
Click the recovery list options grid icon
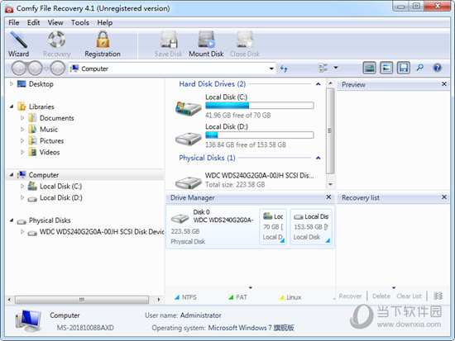click(438, 296)
